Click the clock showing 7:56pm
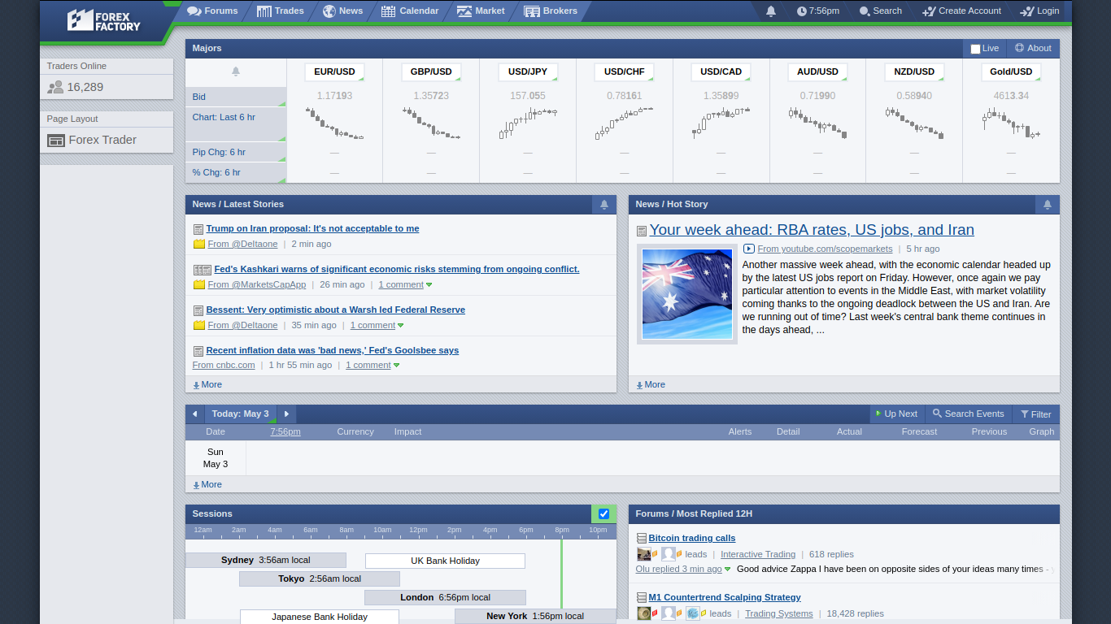1111x624 pixels. tap(818, 11)
